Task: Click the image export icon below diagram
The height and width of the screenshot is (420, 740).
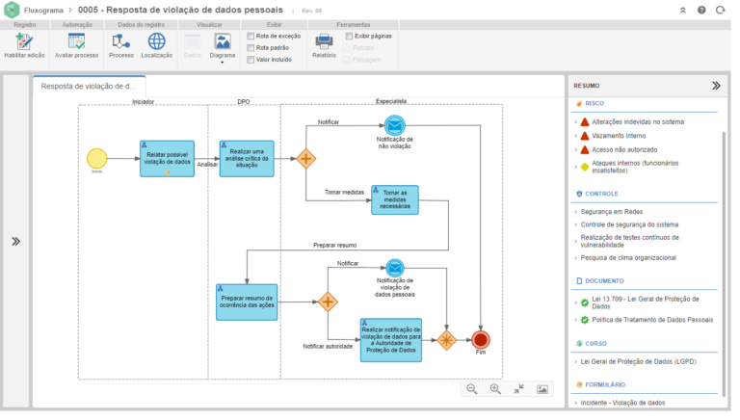Action: tap(542, 389)
